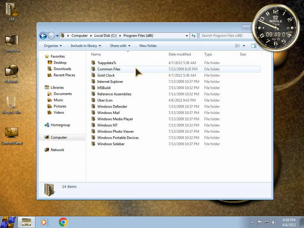Select Computer in the navigation pane
The image size is (304, 228).
pos(59,137)
